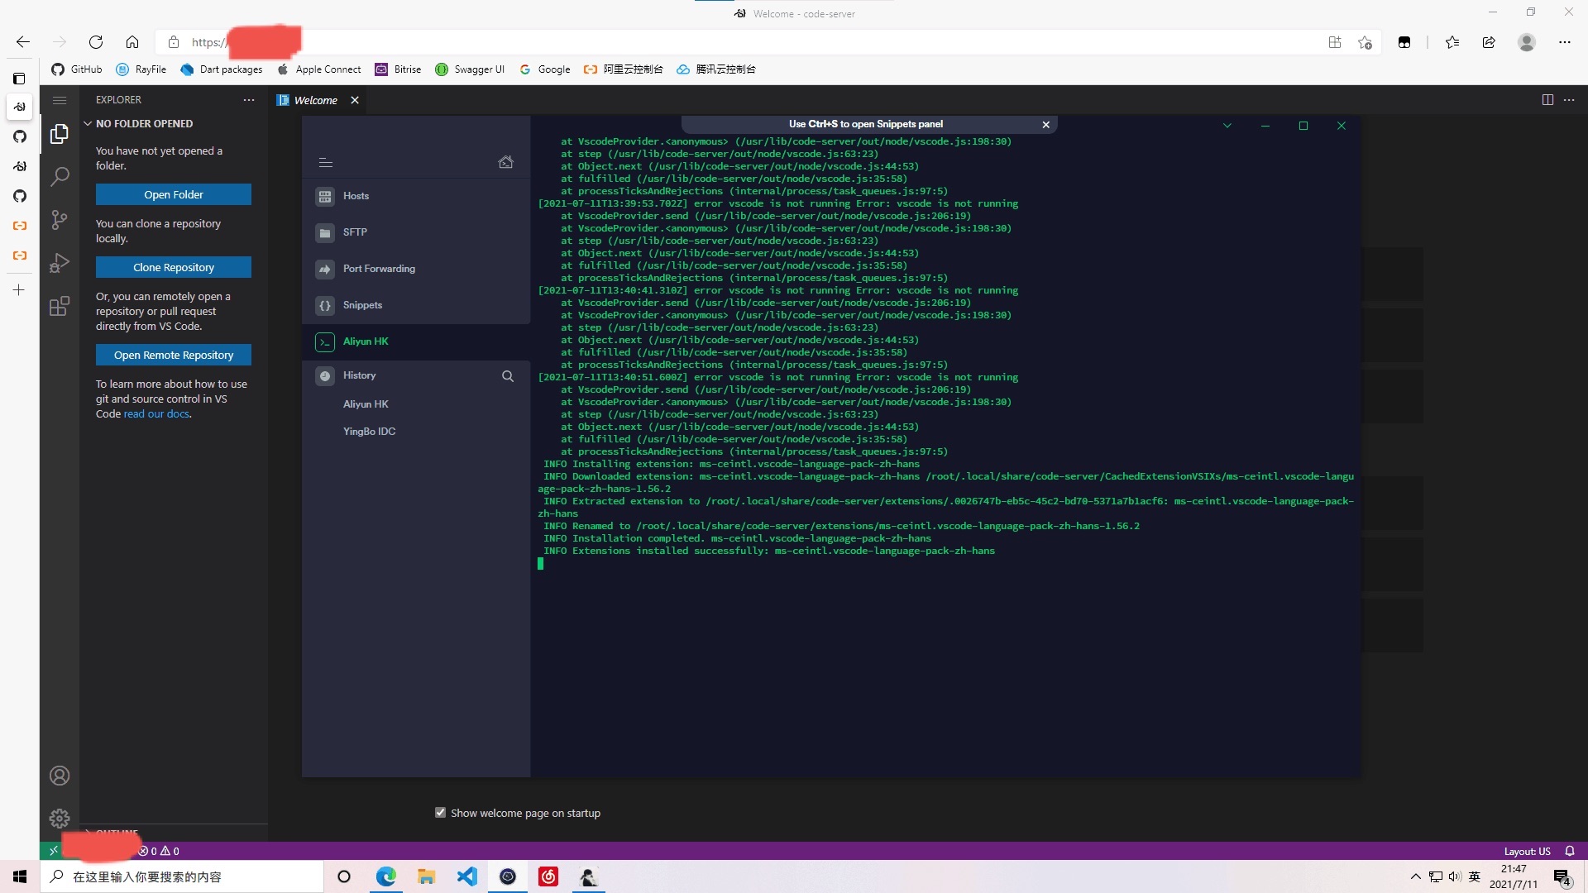The image size is (1588, 893).
Task: Open the read our docs link
Action: pos(155,414)
